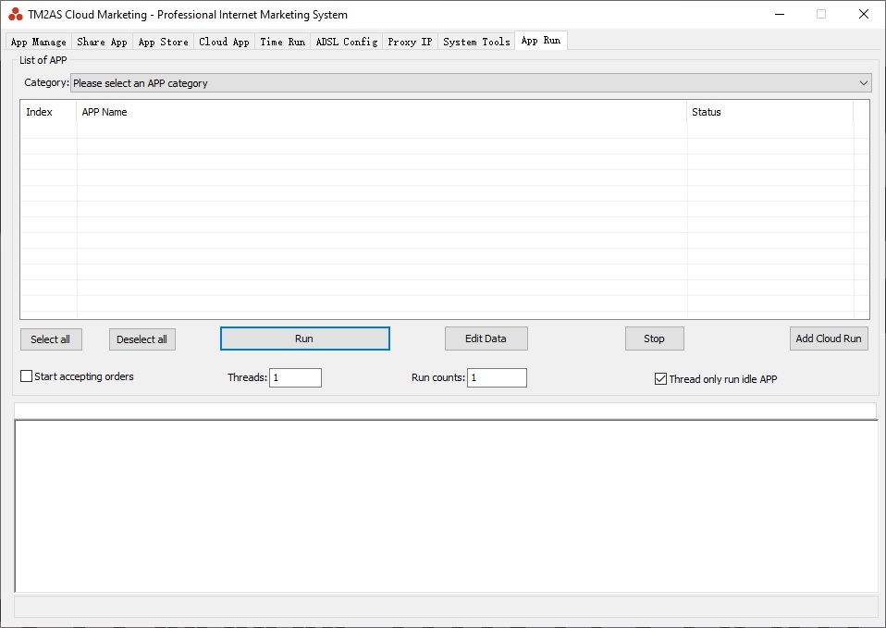Open the System Tools tab
The height and width of the screenshot is (628, 886).
pos(476,42)
